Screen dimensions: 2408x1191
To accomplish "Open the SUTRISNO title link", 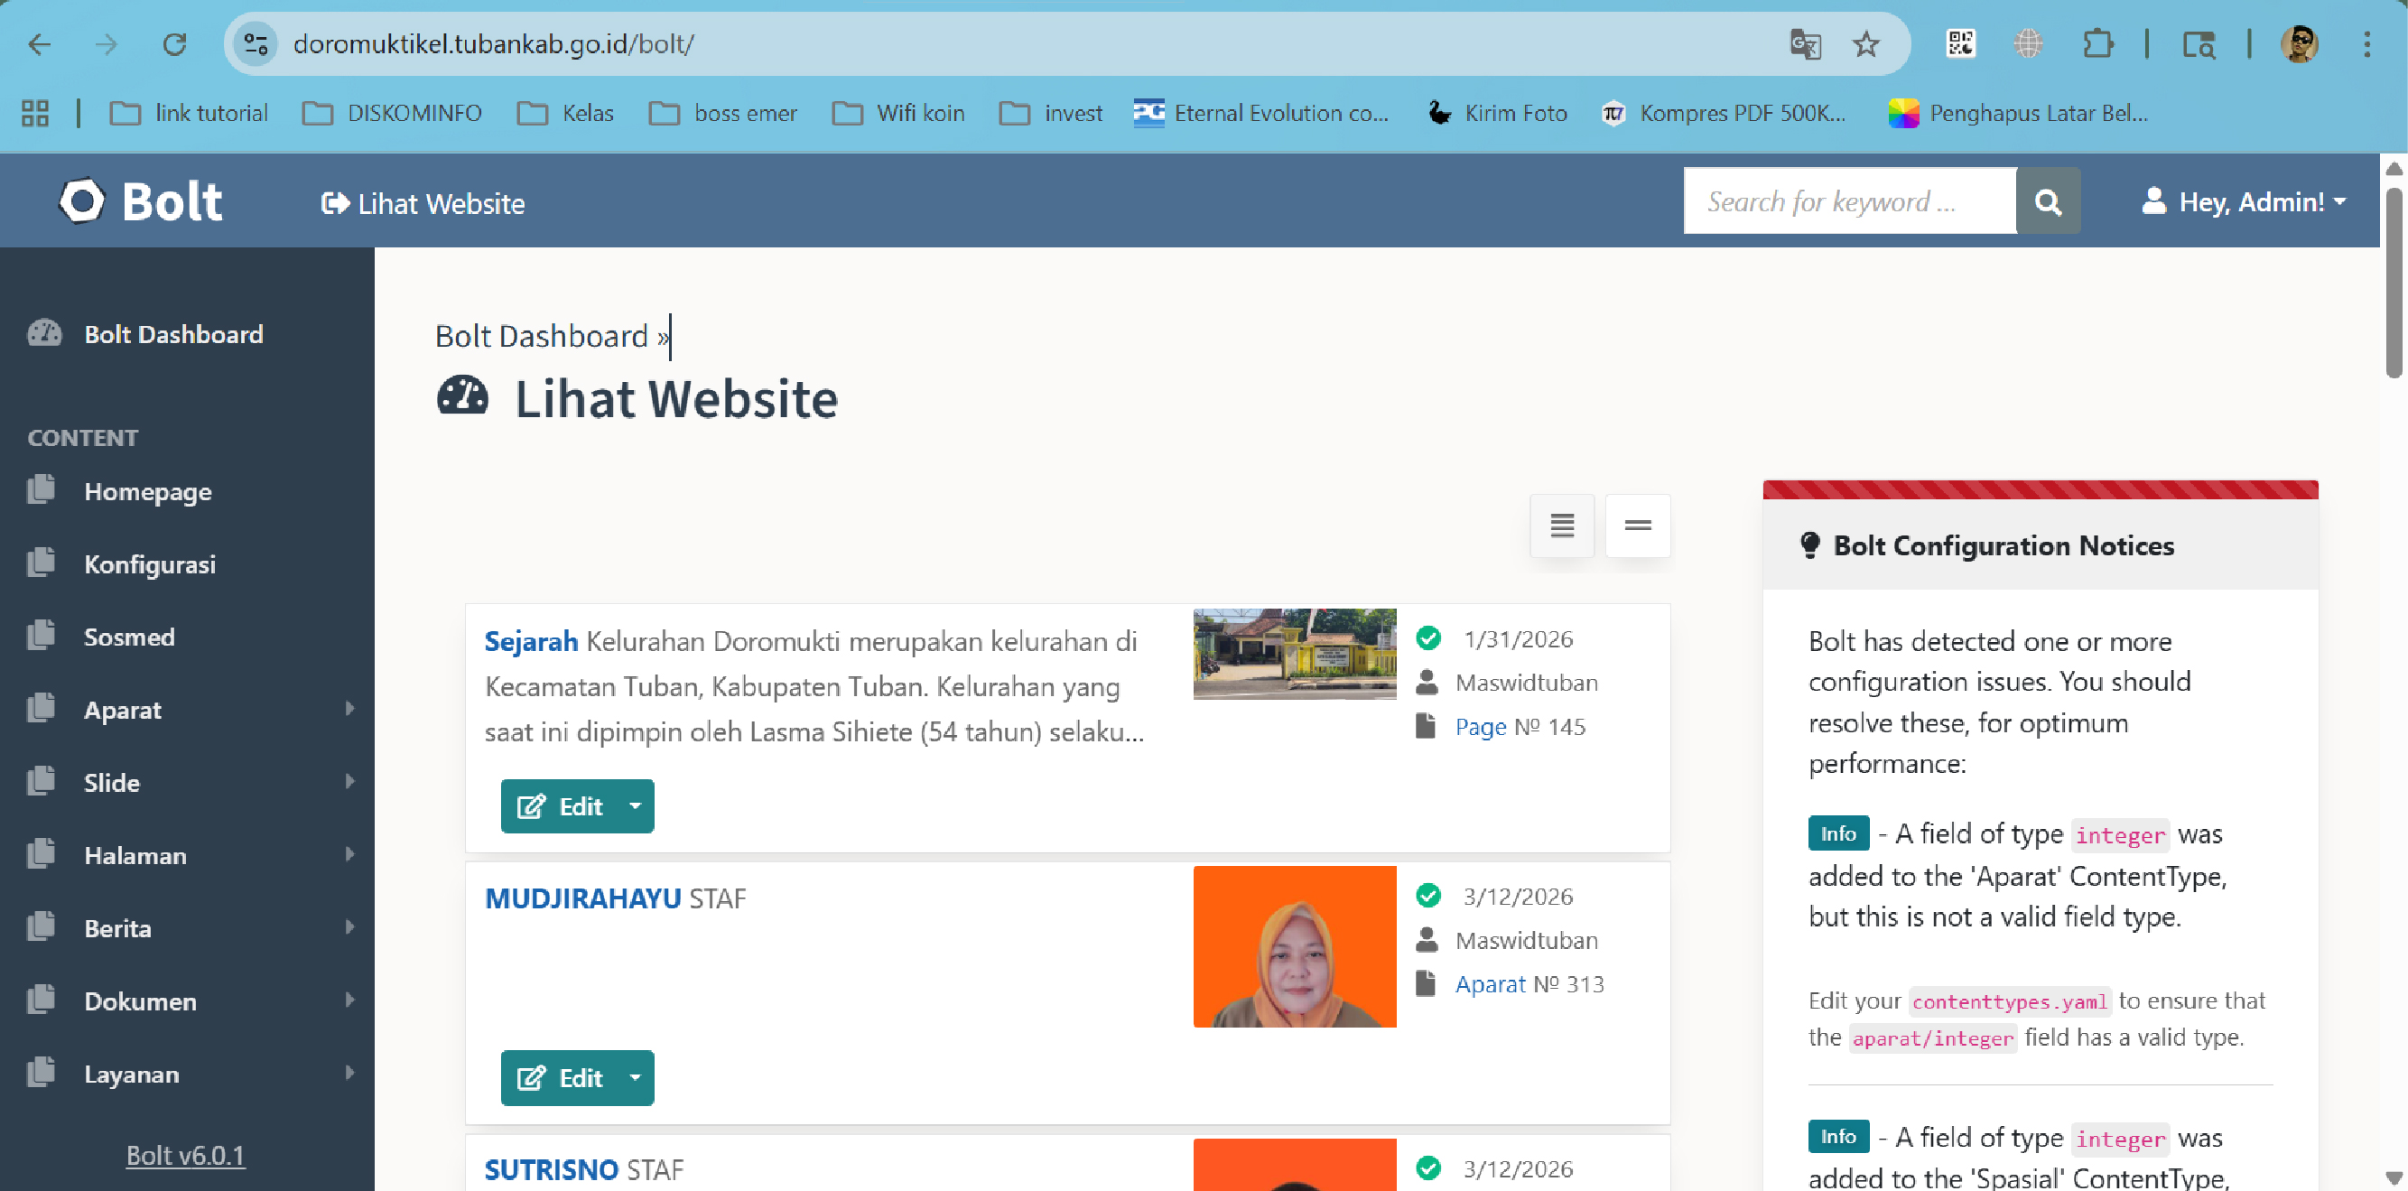I will coord(552,1169).
